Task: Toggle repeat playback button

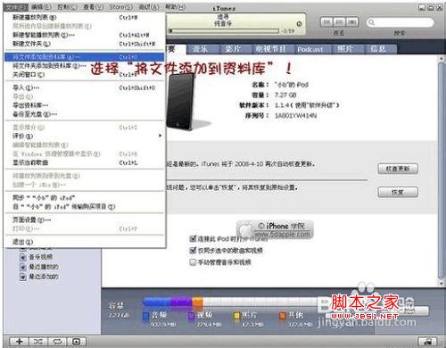Action: tap(57, 341)
